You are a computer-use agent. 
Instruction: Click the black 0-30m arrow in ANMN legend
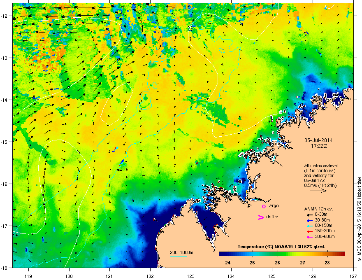[x=310, y=215]
